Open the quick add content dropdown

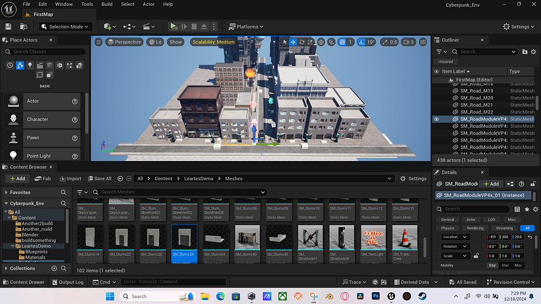110,26
